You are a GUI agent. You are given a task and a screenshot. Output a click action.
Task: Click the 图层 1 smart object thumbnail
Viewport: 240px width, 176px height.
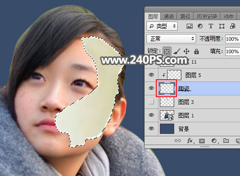[167, 115]
